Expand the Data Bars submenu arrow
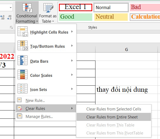 72,61
